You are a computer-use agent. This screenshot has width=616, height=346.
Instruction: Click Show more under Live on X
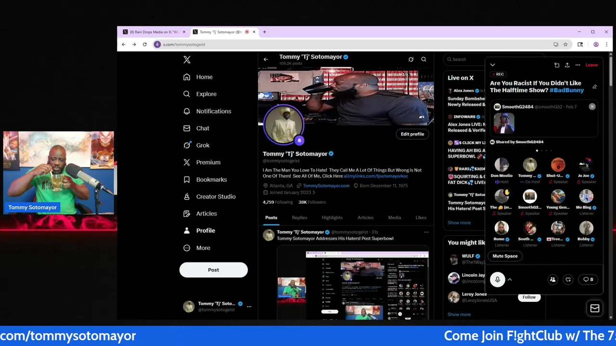[459, 223]
